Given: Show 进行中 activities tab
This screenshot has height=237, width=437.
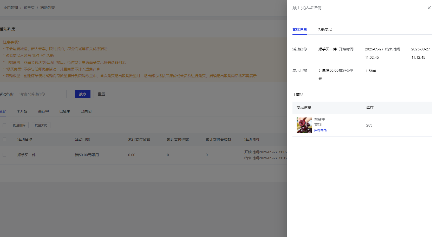Looking at the screenshot, I should coord(43,111).
